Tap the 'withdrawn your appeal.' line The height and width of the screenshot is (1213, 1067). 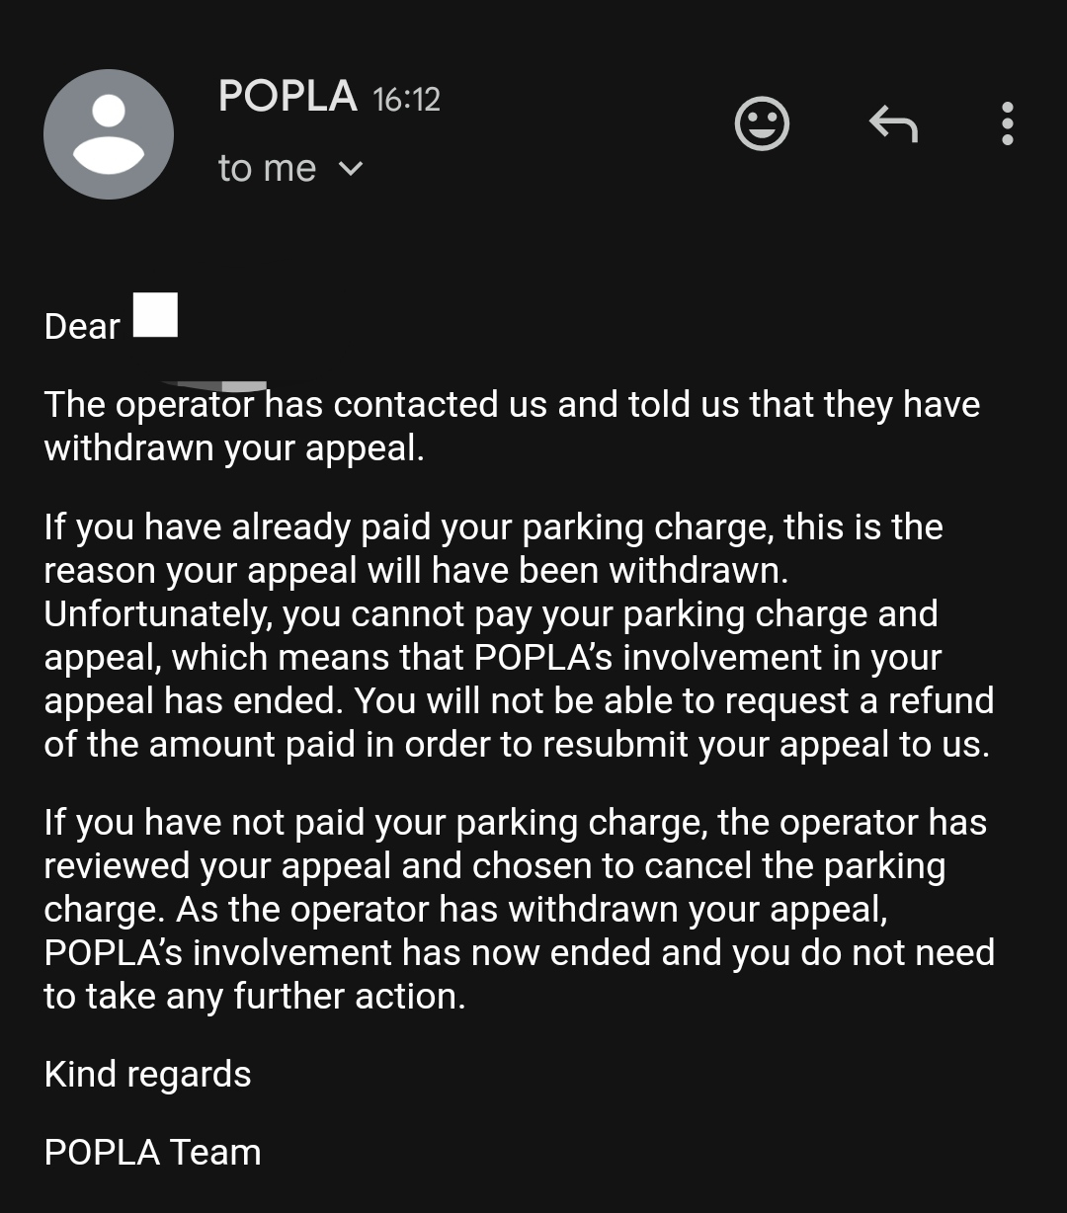(x=234, y=447)
